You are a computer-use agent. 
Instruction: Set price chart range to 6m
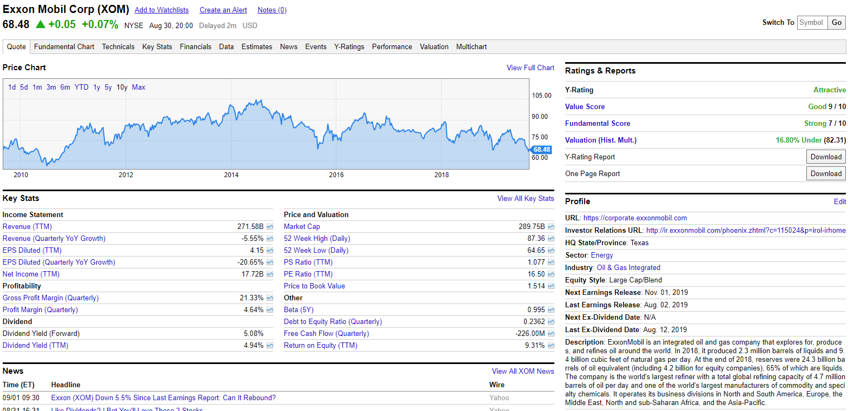point(65,87)
